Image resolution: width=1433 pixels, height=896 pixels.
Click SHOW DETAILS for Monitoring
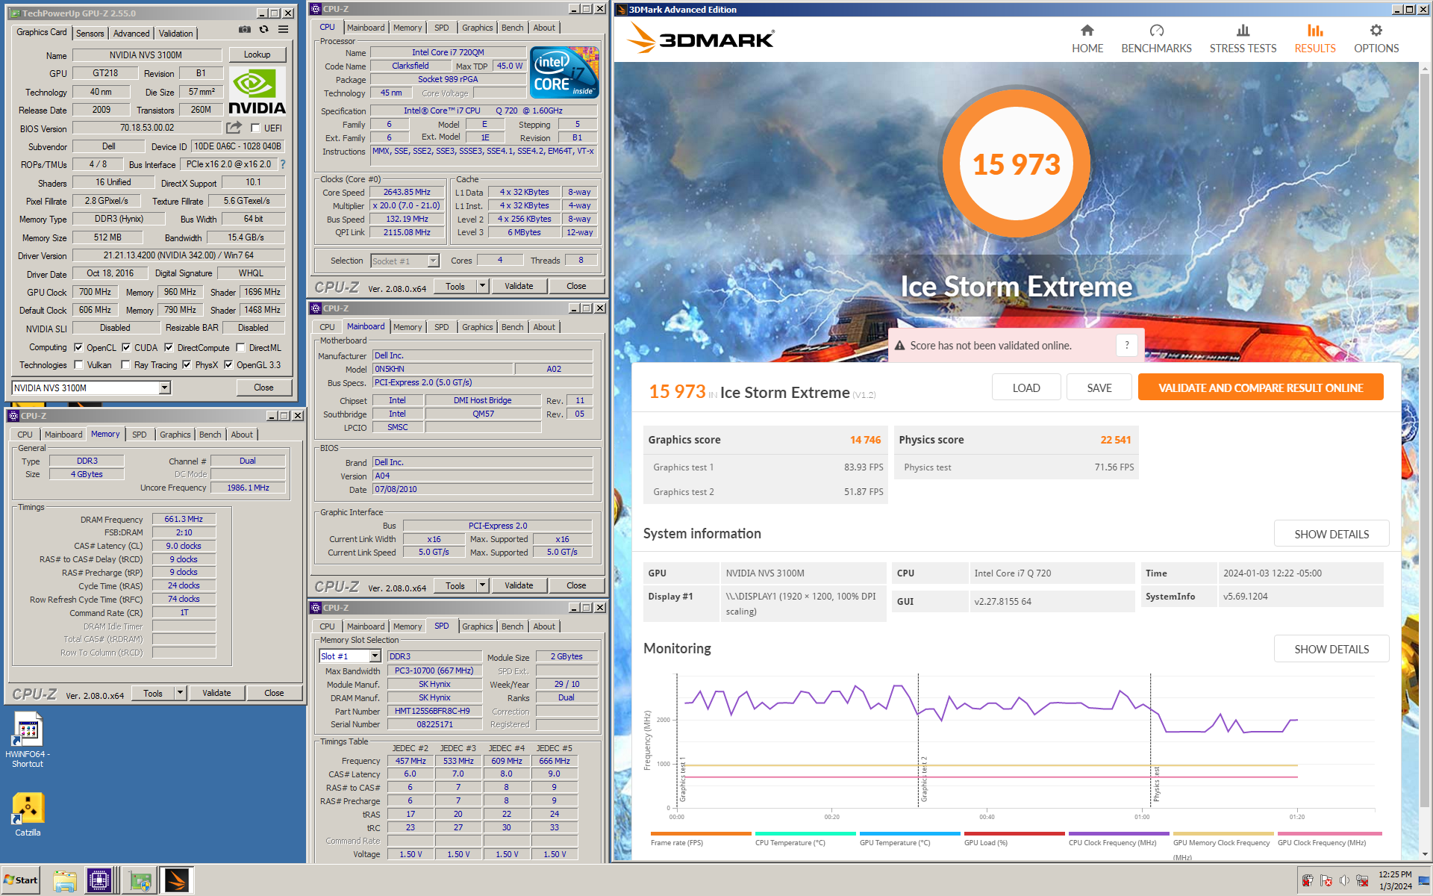click(x=1331, y=649)
